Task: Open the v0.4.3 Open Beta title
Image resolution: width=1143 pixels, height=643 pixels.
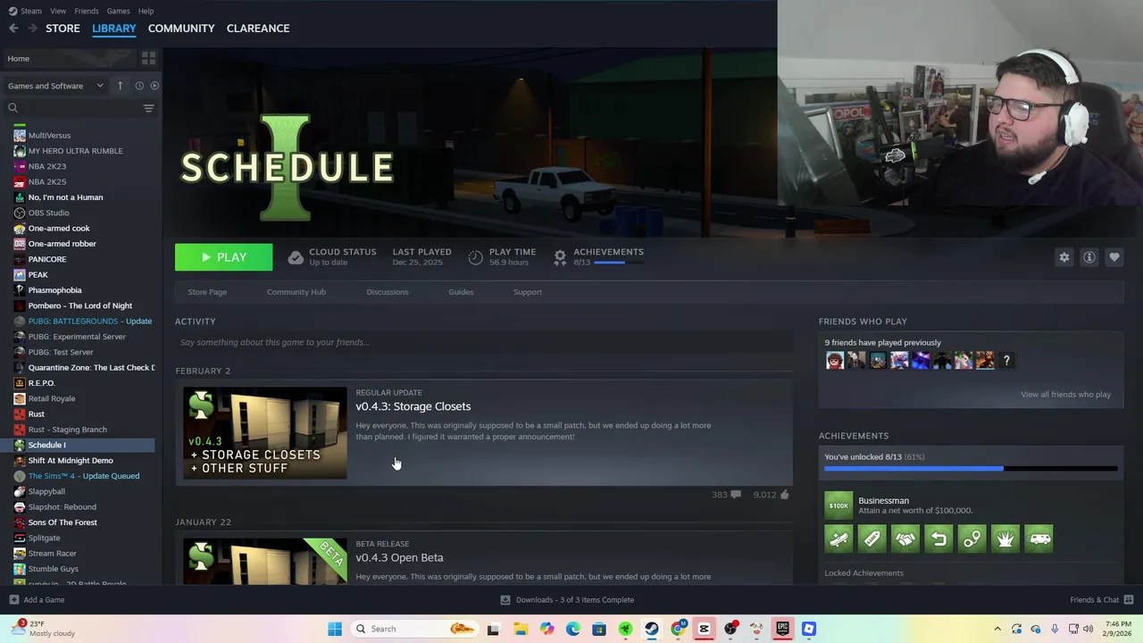Action: [399, 557]
